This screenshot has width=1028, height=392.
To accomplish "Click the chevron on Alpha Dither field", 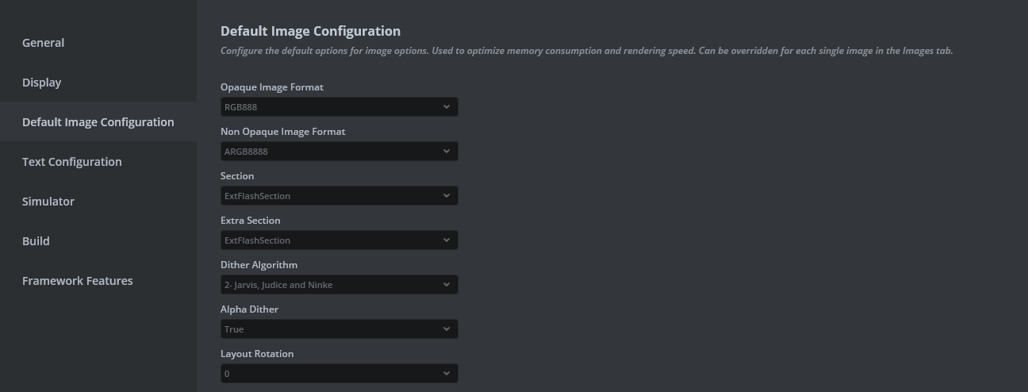I will (447, 329).
